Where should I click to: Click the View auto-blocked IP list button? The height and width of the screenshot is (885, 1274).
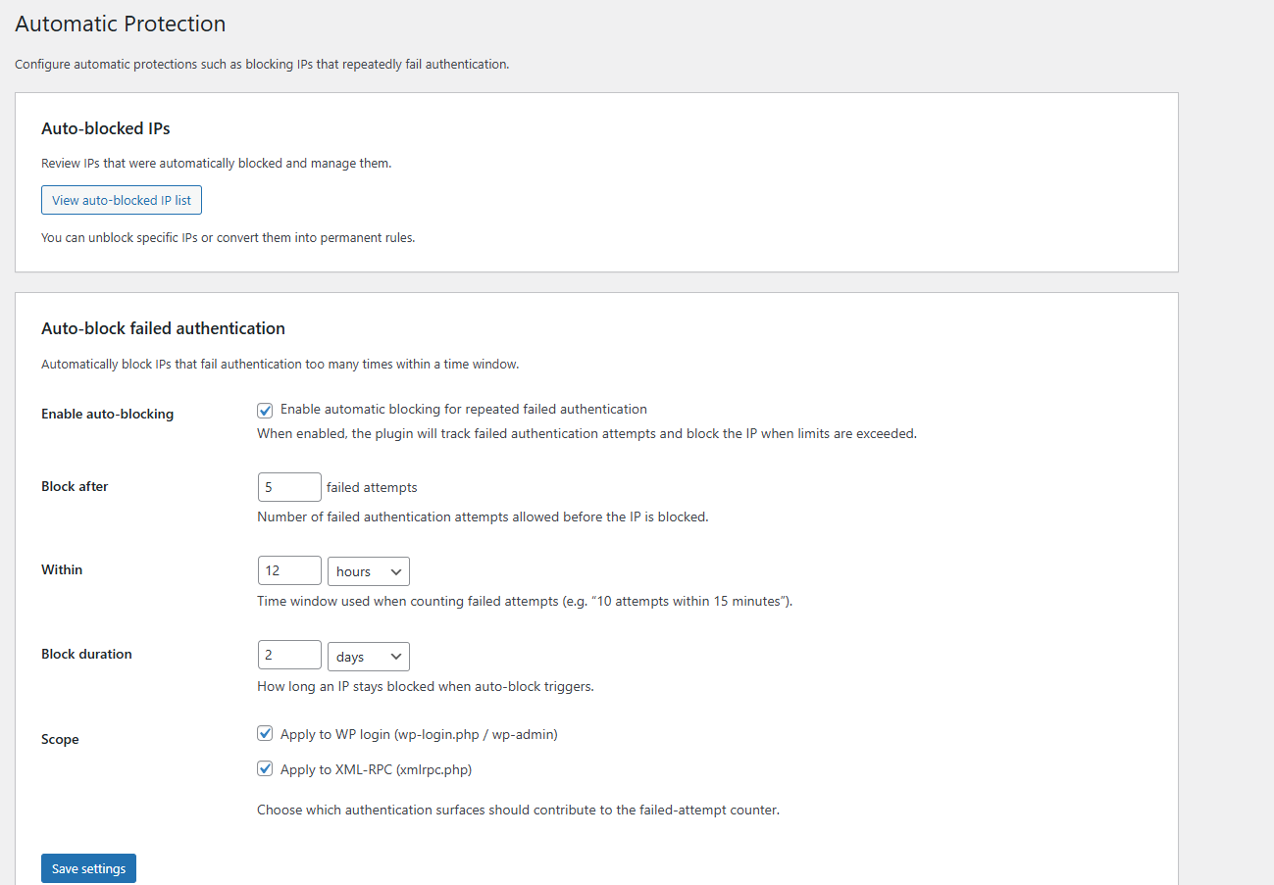coord(121,199)
